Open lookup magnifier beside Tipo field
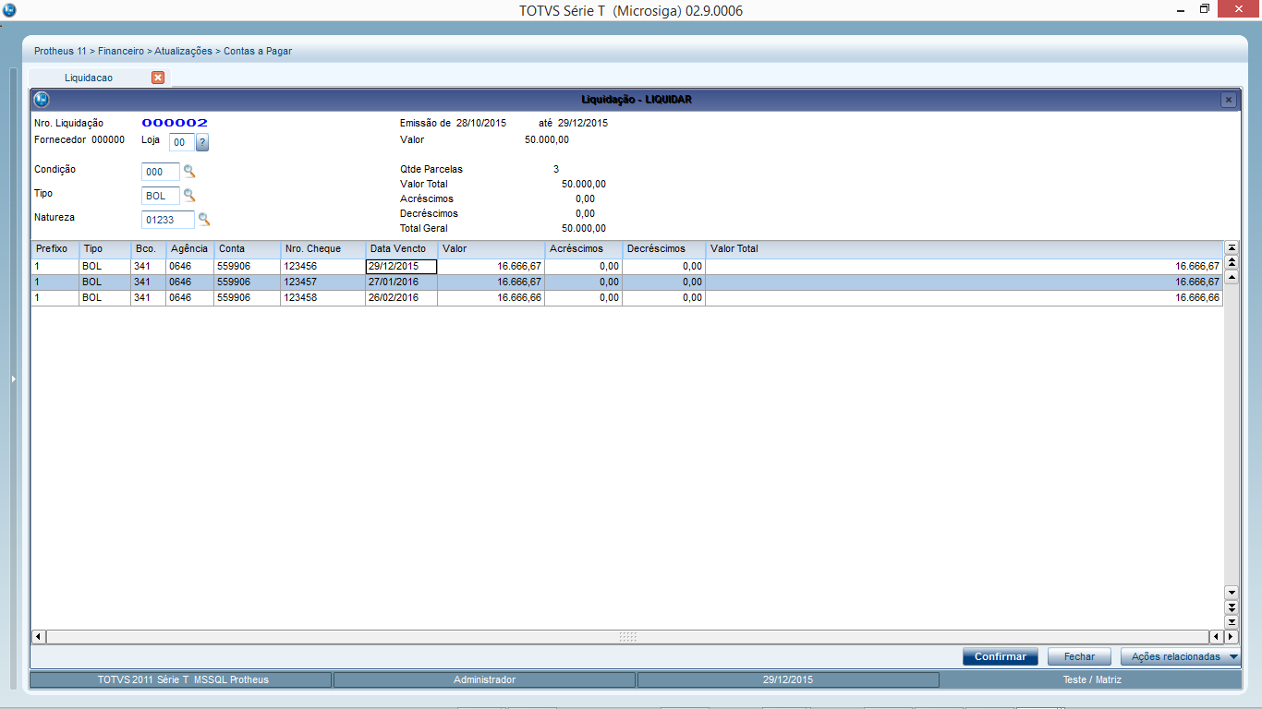Screen dimensions: 1262x709 coord(189,196)
